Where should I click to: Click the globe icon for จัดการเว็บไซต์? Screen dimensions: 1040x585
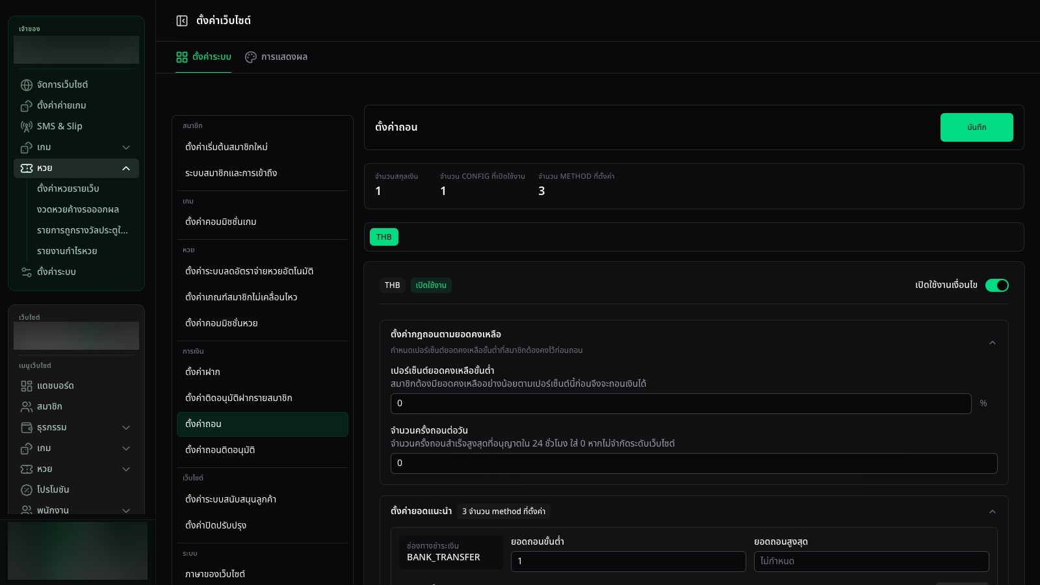pos(27,85)
